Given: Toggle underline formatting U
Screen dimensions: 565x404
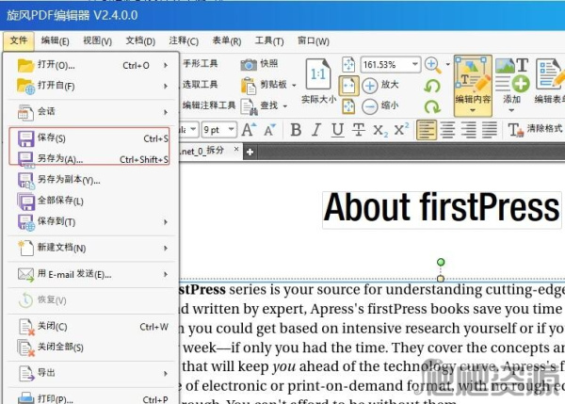Looking at the screenshot, I should 337,130.
